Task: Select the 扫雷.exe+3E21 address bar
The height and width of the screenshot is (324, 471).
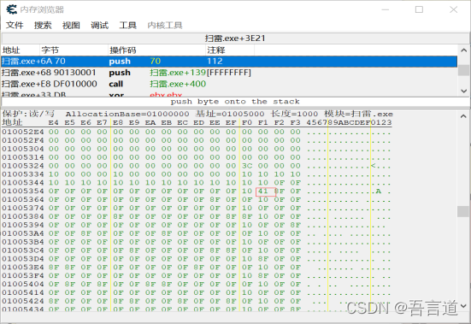Action: pos(235,38)
